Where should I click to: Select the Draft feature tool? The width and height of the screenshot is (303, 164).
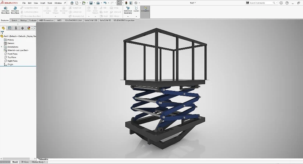point(104,12)
